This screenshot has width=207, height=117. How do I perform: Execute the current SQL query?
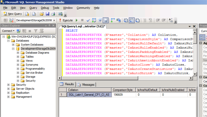tap(66, 20)
